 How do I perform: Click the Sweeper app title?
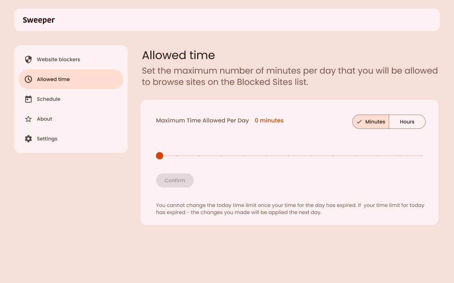pos(39,20)
